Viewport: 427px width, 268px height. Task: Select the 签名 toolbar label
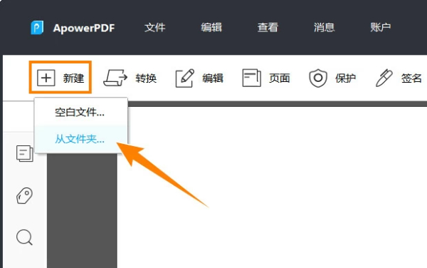411,78
